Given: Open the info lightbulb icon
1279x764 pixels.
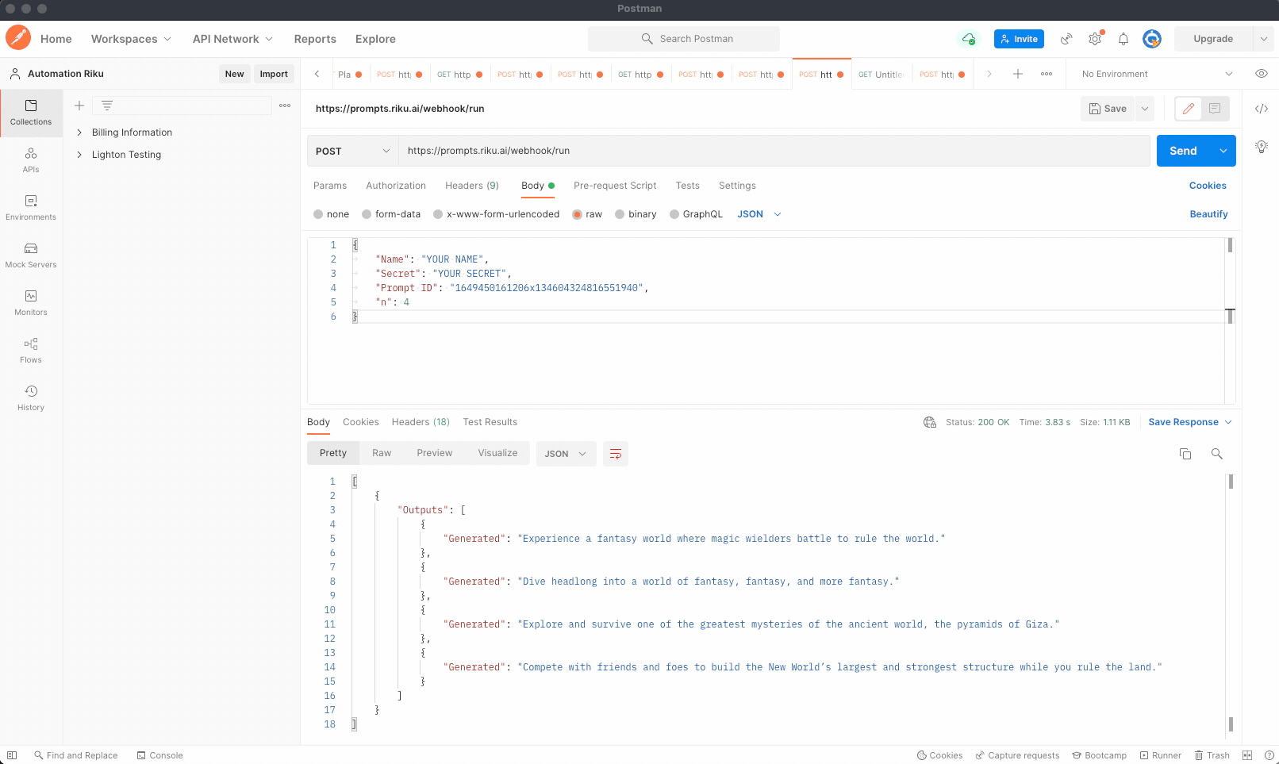Looking at the screenshot, I should point(1262,147).
